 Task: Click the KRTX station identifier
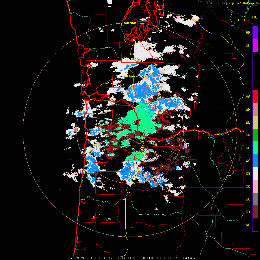tap(148, 258)
